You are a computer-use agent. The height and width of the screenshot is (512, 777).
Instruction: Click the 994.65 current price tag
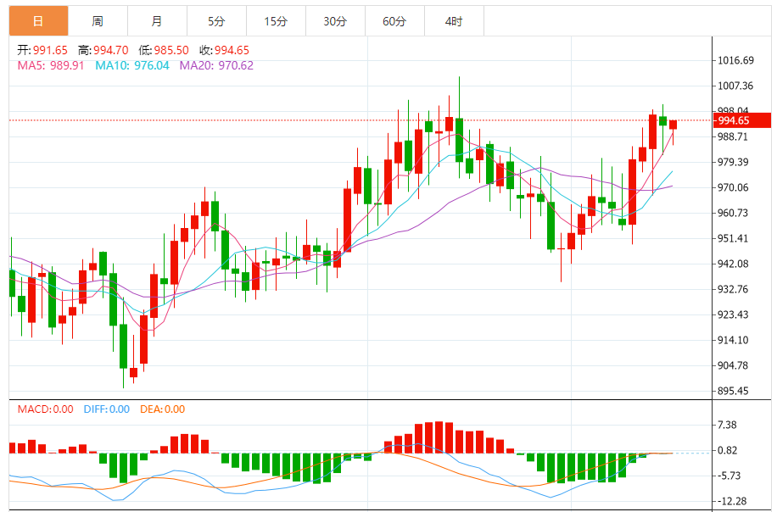(742, 120)
